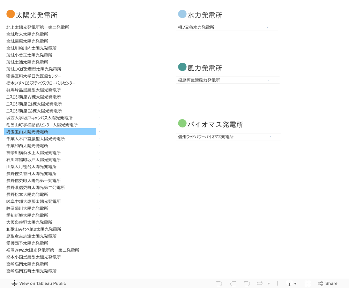Open the Download icon menu

click(289, 283)
